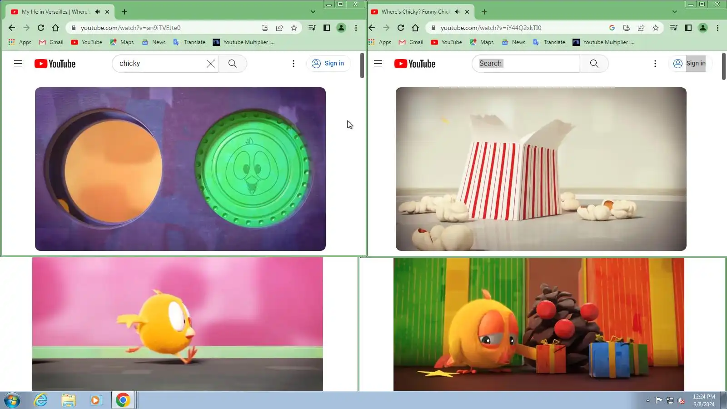The height and width of the screenshot is (409, 727).
Task: Open Windows Explorer from the taskbar
Action: [69, 400]
